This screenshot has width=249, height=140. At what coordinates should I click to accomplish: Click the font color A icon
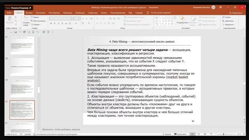[89, 23]
